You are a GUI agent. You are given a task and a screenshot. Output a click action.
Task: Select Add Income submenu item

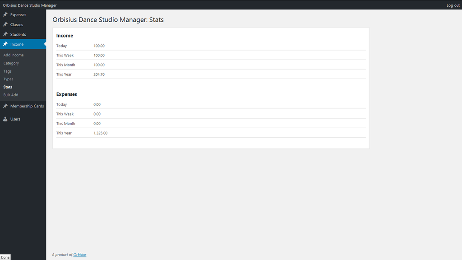pos(14,55)
